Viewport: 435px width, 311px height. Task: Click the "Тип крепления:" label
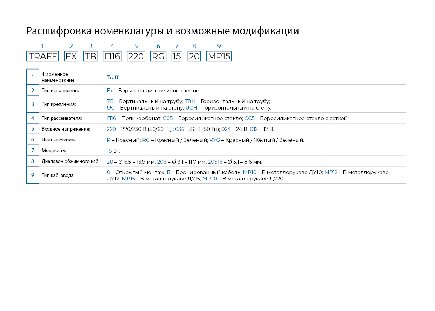point(59,104)
